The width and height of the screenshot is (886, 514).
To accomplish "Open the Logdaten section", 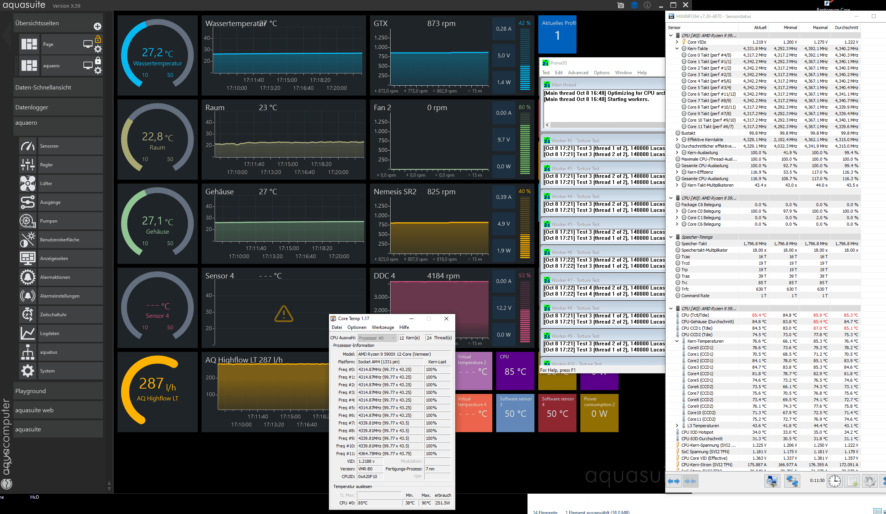I will tap(61, 333).
